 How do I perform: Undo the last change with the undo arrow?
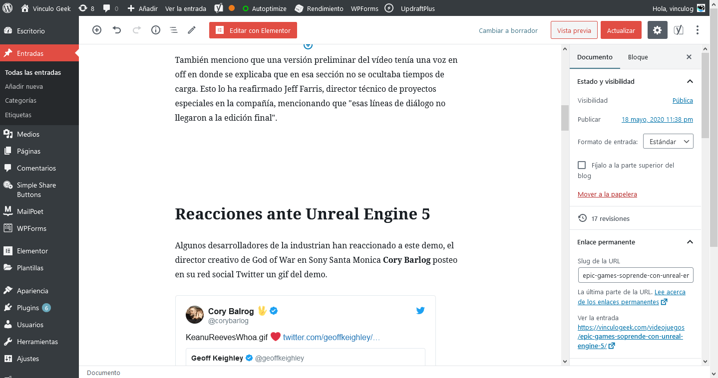point(117,30)
